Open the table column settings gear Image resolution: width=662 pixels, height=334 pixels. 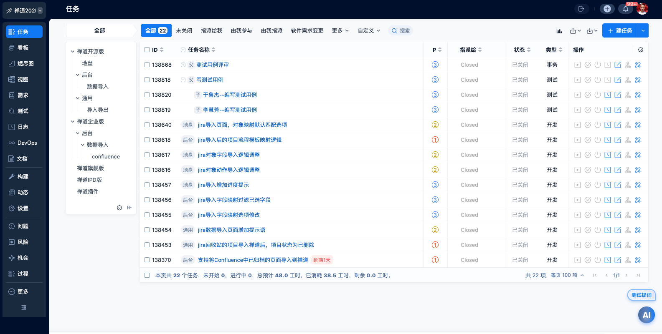click(641, 50)
